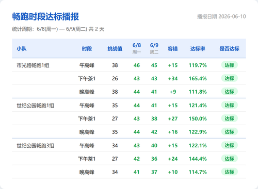Click 晚高峰 in the 122.9% row
This screenshot has width=258, height=189.
[87, 132]
